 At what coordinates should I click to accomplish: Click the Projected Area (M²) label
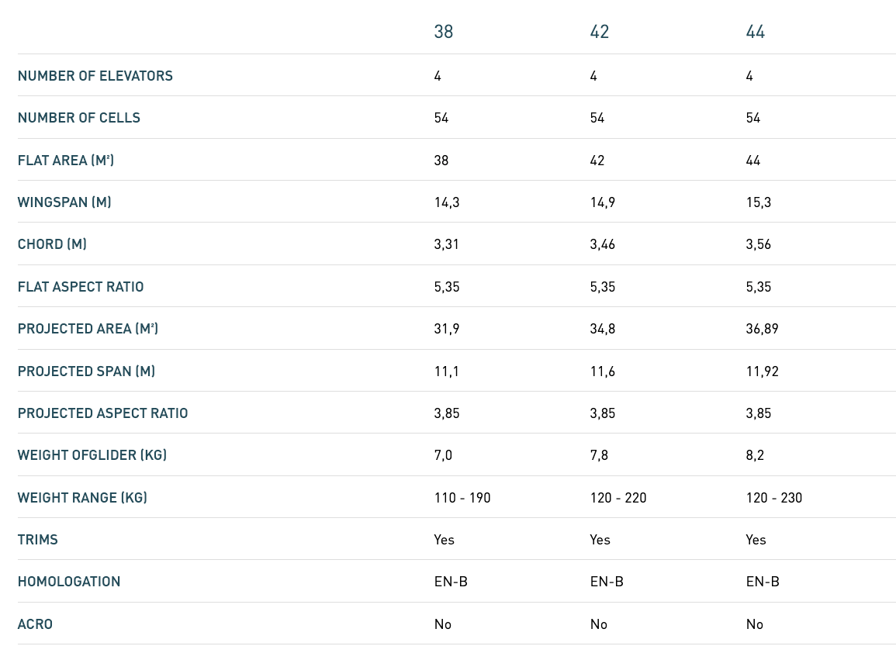(x=88, y=329)
